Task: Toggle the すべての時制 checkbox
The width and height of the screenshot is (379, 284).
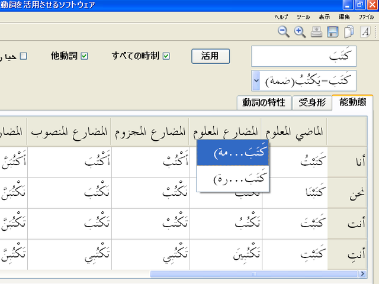Action: click(x=166, y=56)
